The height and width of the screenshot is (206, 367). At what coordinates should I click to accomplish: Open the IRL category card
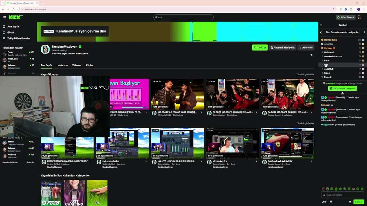pyautogui.click(x=97, y=193)
